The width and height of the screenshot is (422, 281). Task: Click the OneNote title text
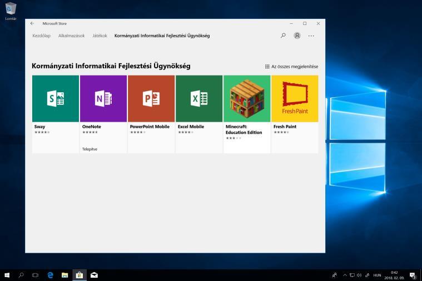pos(92,127)
